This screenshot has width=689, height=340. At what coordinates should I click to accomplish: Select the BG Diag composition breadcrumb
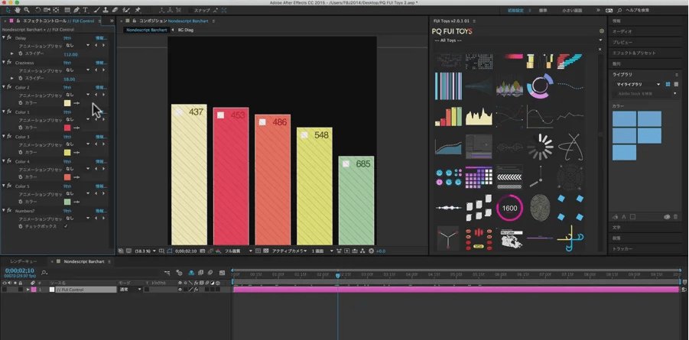(185, 30)
